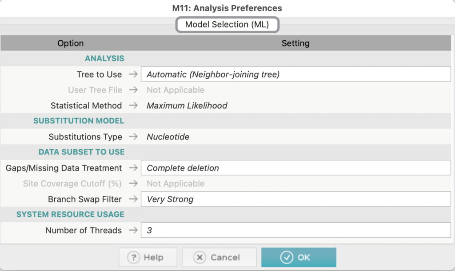Click the arrow icon next to User Tree File

coord(133,90)
